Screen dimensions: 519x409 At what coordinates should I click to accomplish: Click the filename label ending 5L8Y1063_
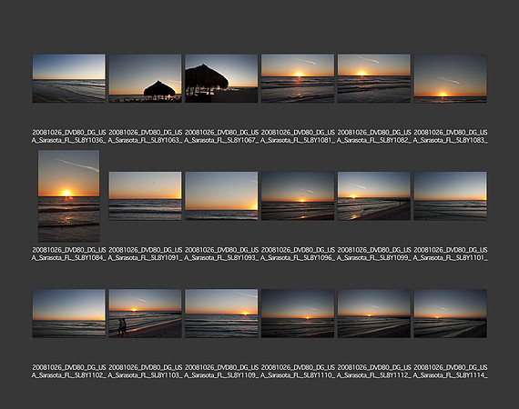click(x=145, y=136)
